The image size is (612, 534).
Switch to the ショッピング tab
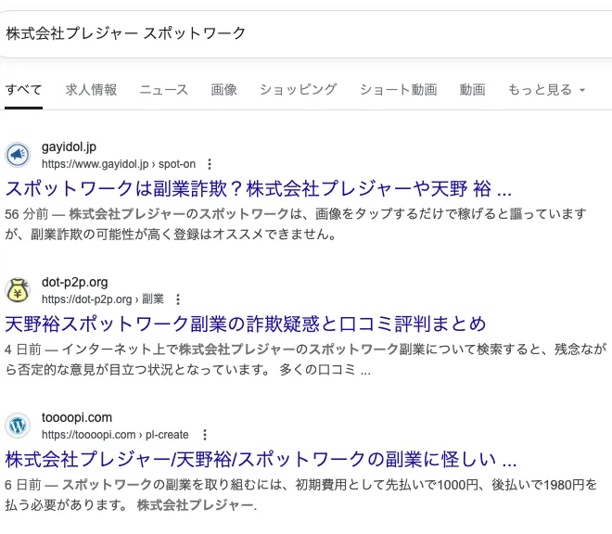point(299,90)
